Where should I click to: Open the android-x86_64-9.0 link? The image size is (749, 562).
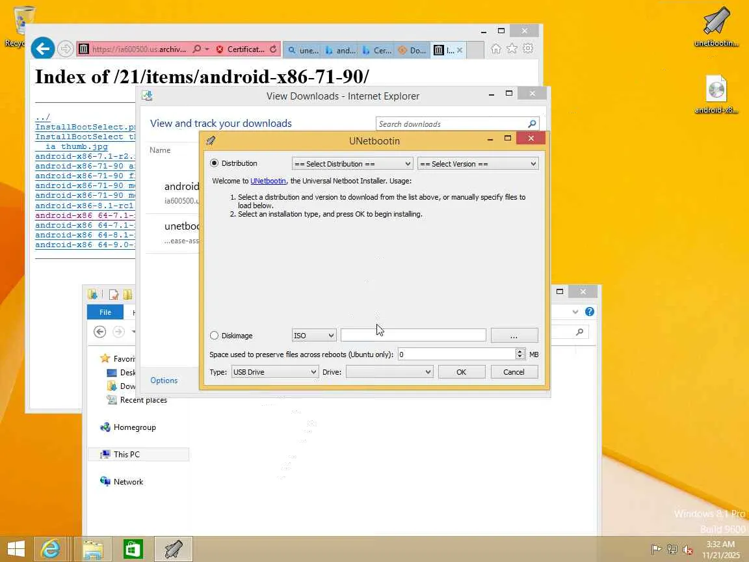coord(85,245)
